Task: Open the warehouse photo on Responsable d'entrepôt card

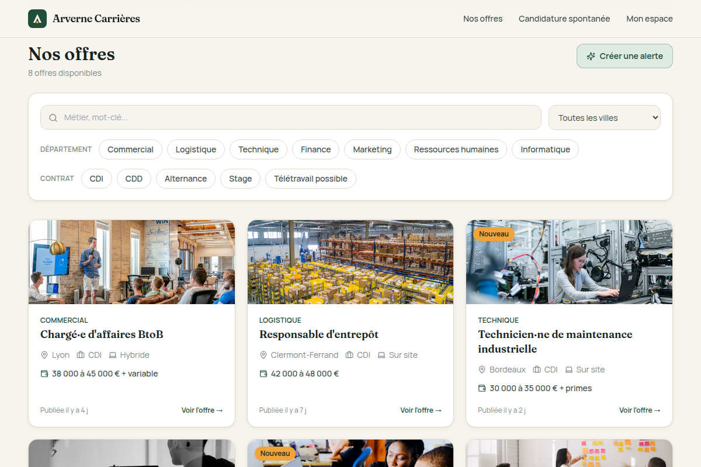Action: click(x=350, y=262)
